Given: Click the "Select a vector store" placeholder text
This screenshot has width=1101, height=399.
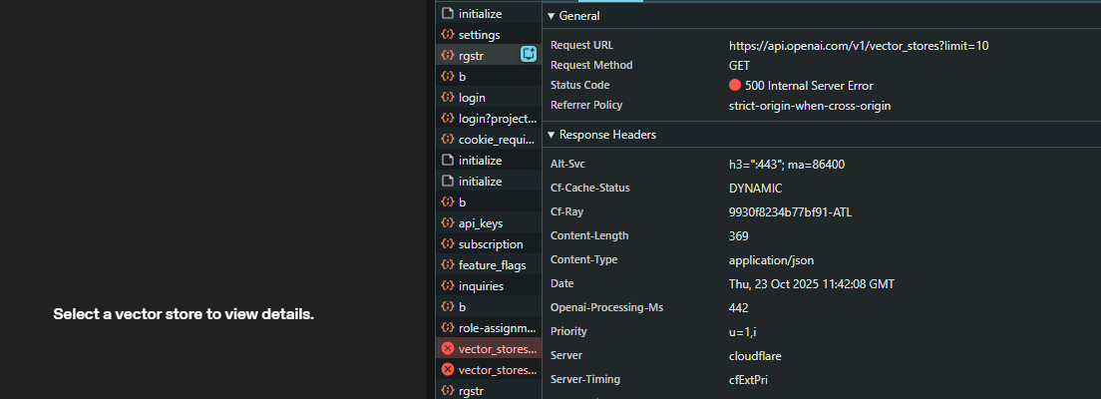Looking at the screenshot, I should [183, 314].
